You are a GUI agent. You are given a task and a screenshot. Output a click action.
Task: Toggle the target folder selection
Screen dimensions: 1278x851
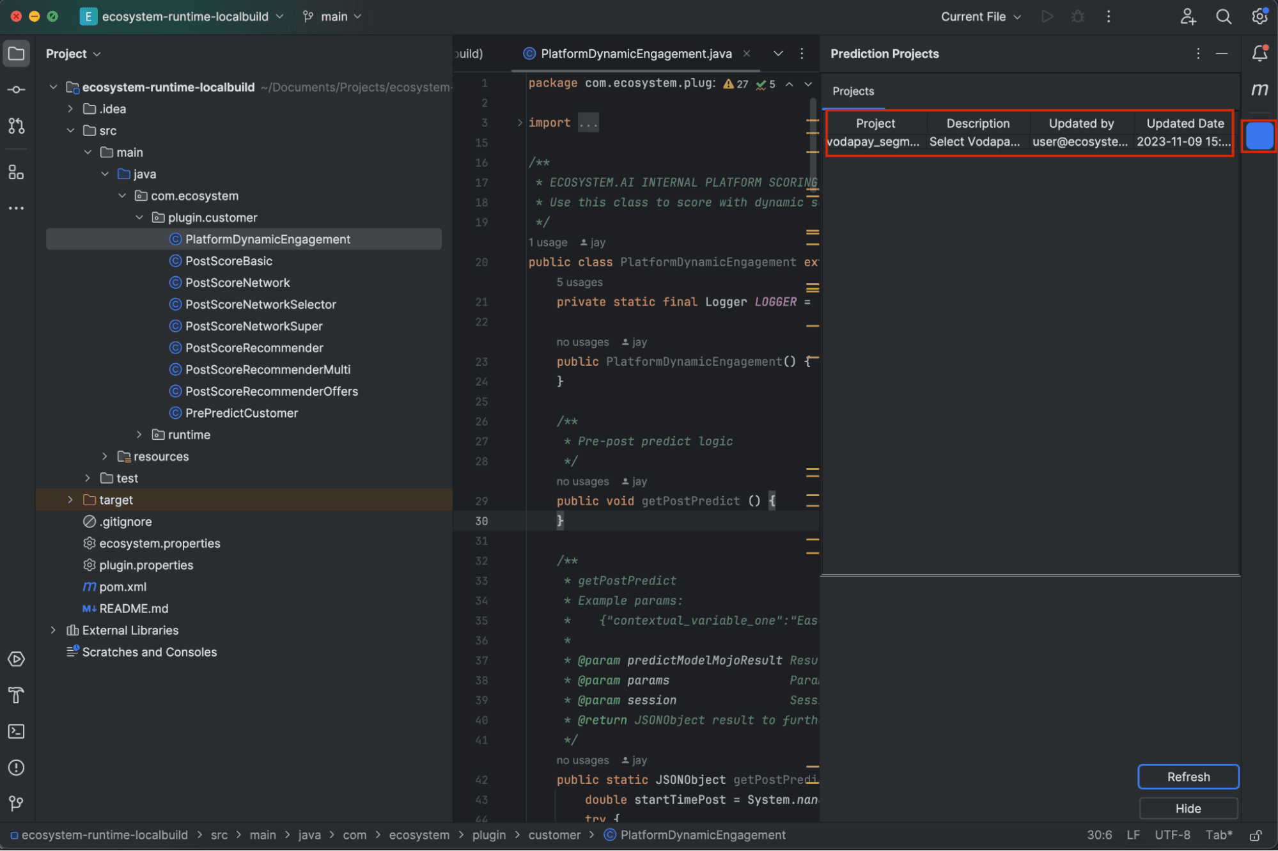116,499
